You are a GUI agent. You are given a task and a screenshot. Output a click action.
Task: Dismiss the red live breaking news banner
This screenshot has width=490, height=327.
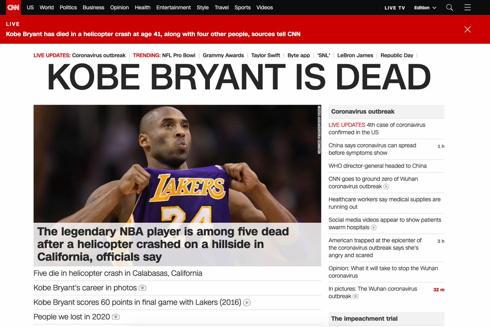click(468, 29)
